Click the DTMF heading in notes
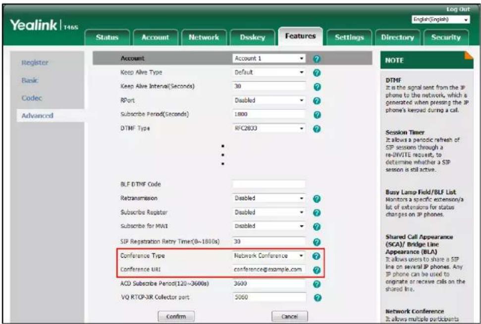 [x=394, y=80]
